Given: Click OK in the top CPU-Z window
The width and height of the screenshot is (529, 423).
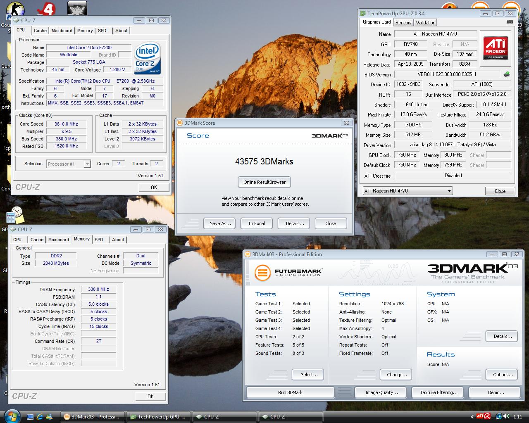Looking at the screenshot, I should click(154, 187).
